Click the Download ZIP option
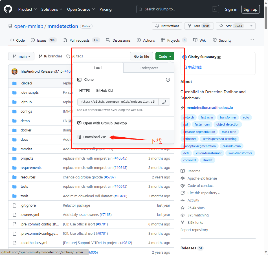Viewport: 268px width, 255px height. [x=95, y=137]
